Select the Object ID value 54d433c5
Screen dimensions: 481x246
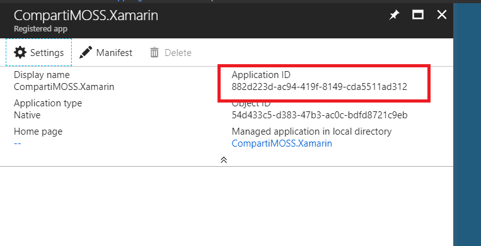pyautogui.click(x=320, y=115)
